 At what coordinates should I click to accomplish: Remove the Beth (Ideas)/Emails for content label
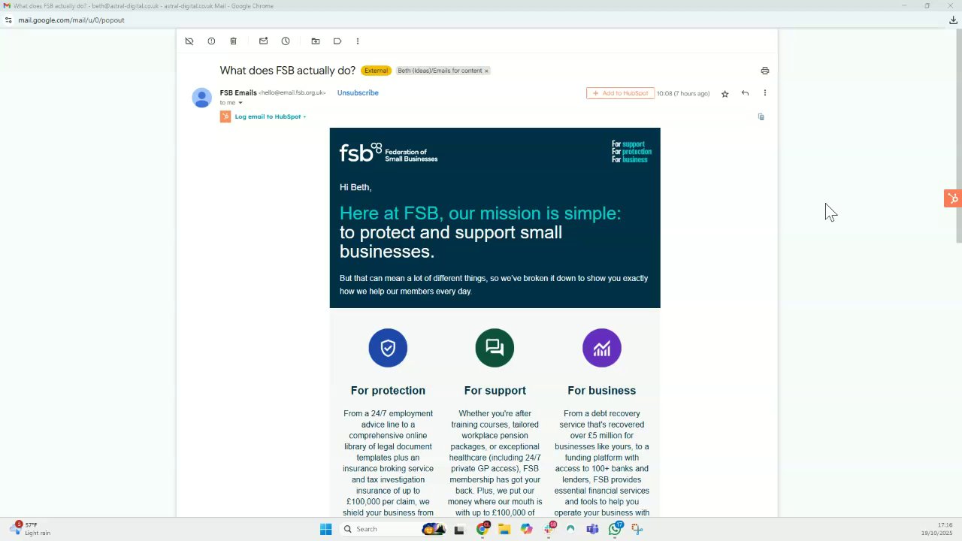486,71
